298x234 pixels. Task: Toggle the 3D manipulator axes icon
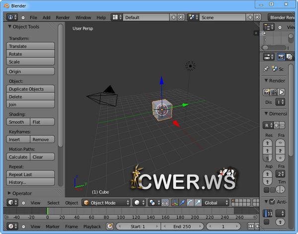click(x=174, y=203)
